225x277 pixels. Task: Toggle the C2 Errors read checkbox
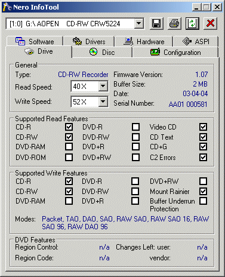[203, 157]
